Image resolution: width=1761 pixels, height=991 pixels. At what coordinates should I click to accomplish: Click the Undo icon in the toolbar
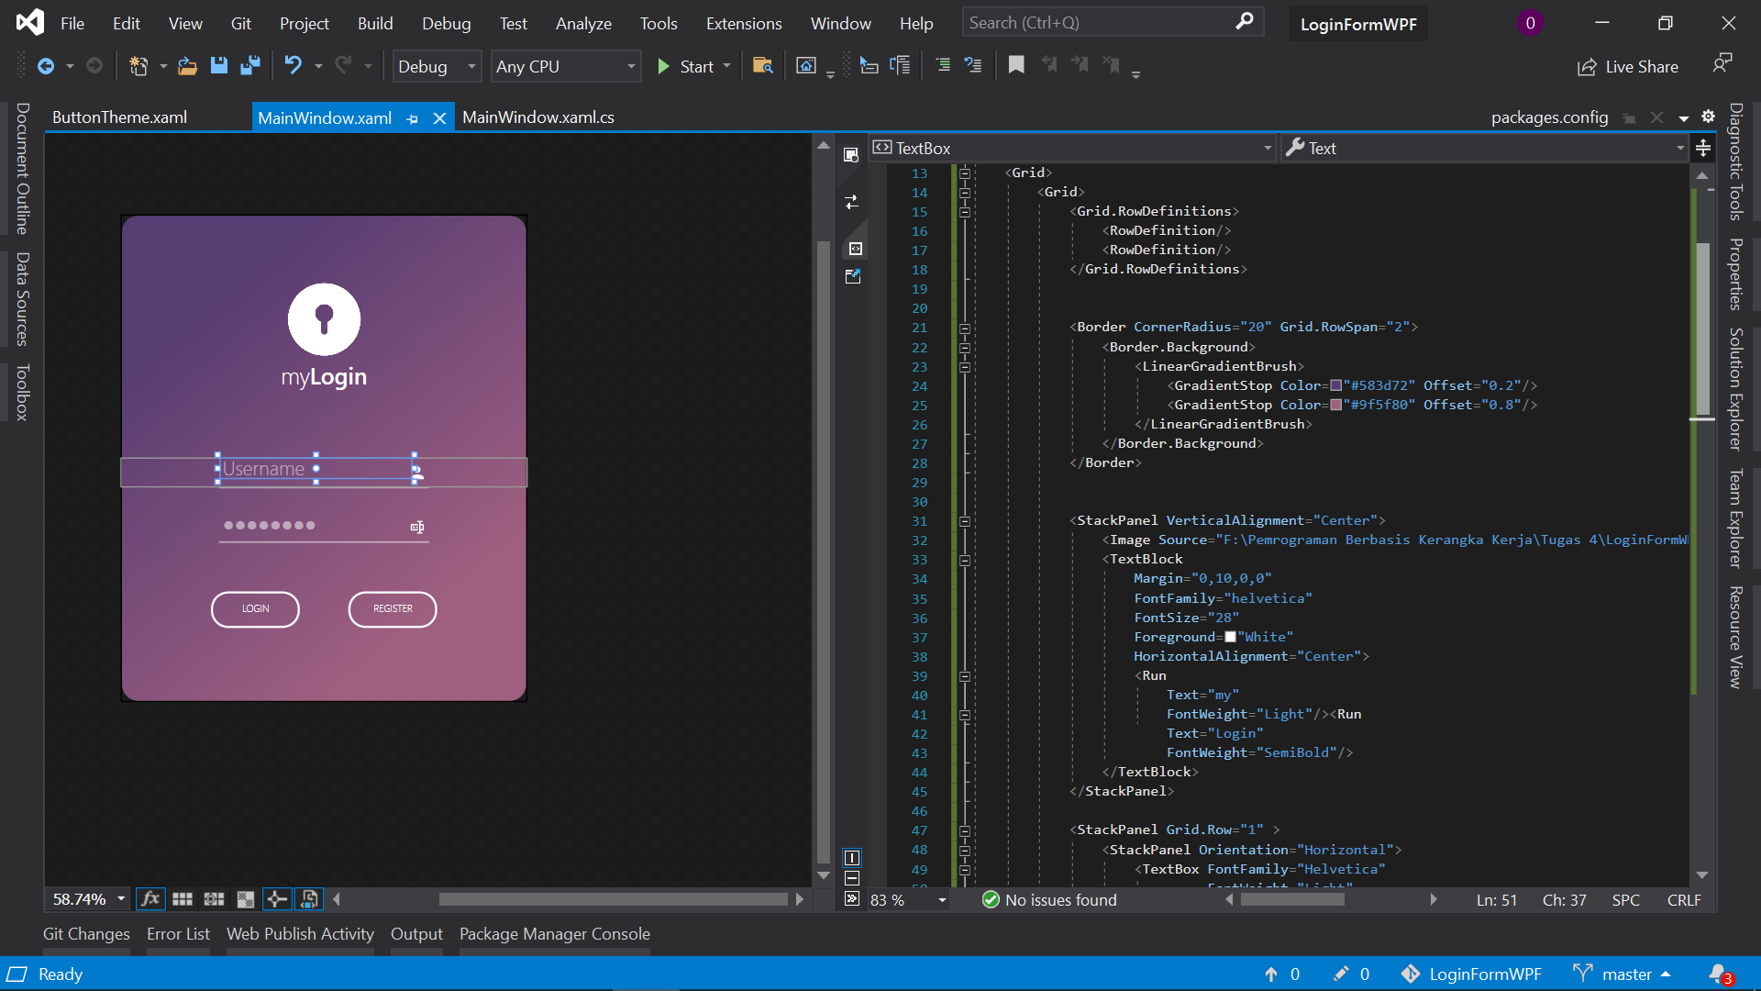(292, 65)
